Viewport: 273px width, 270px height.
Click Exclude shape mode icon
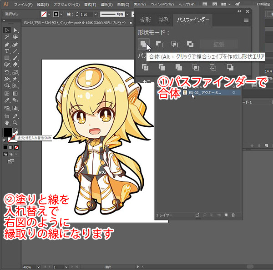[x=190, y=44]
